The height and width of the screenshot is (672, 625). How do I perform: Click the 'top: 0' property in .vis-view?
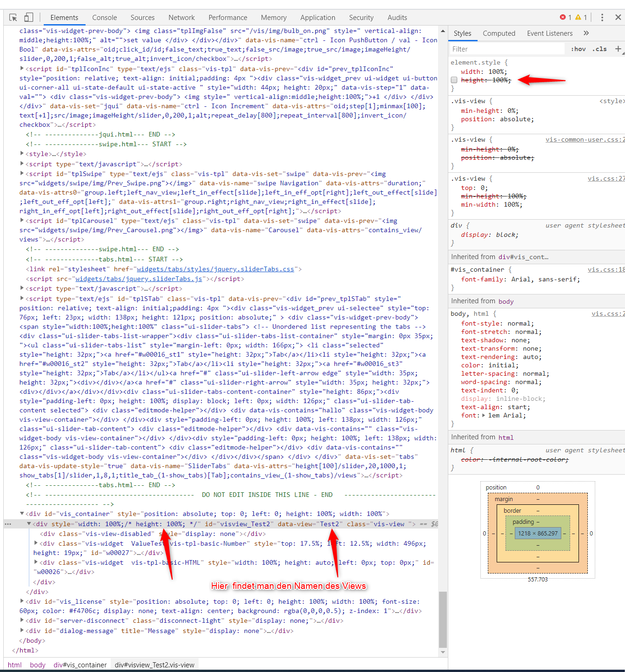click(x=474, y=188)
